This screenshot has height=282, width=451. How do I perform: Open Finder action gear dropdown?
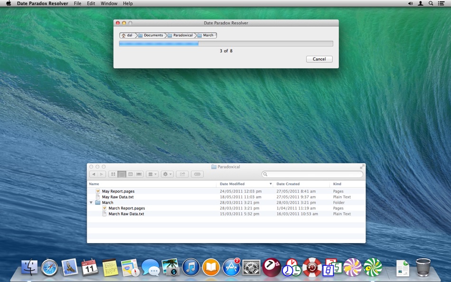[x=167, y=174]
